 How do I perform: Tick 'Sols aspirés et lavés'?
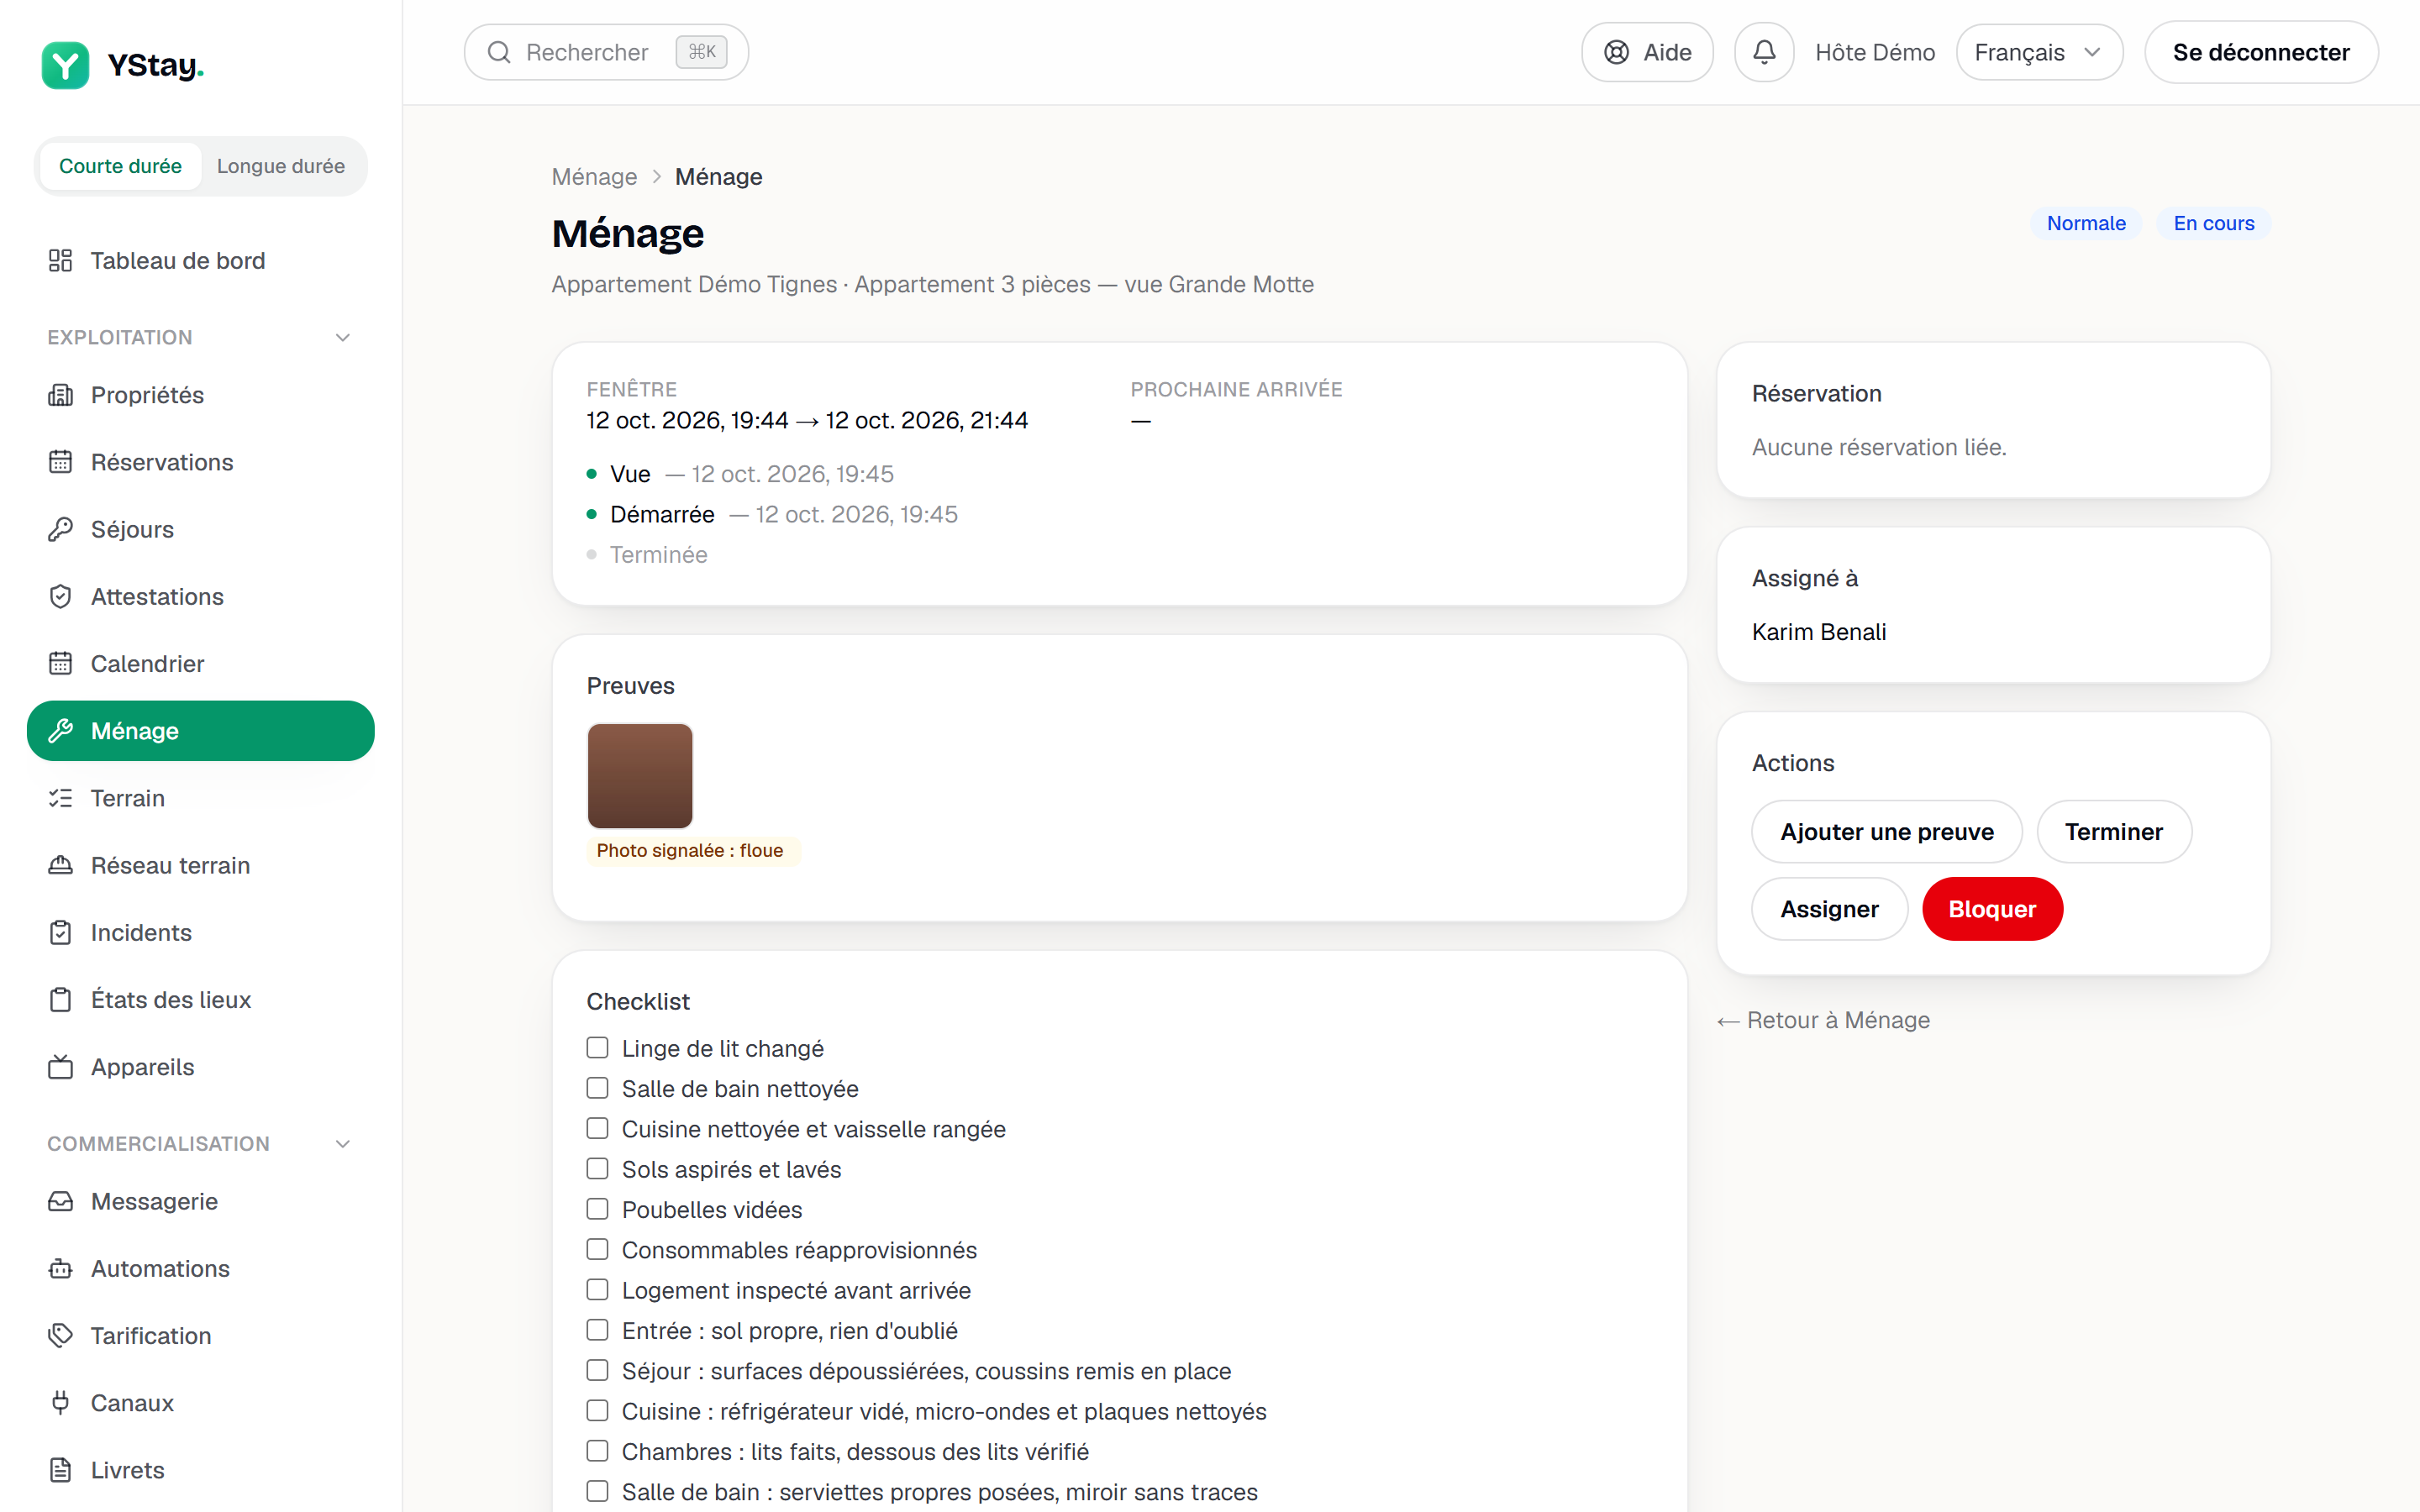click(x=597, y=1168)
